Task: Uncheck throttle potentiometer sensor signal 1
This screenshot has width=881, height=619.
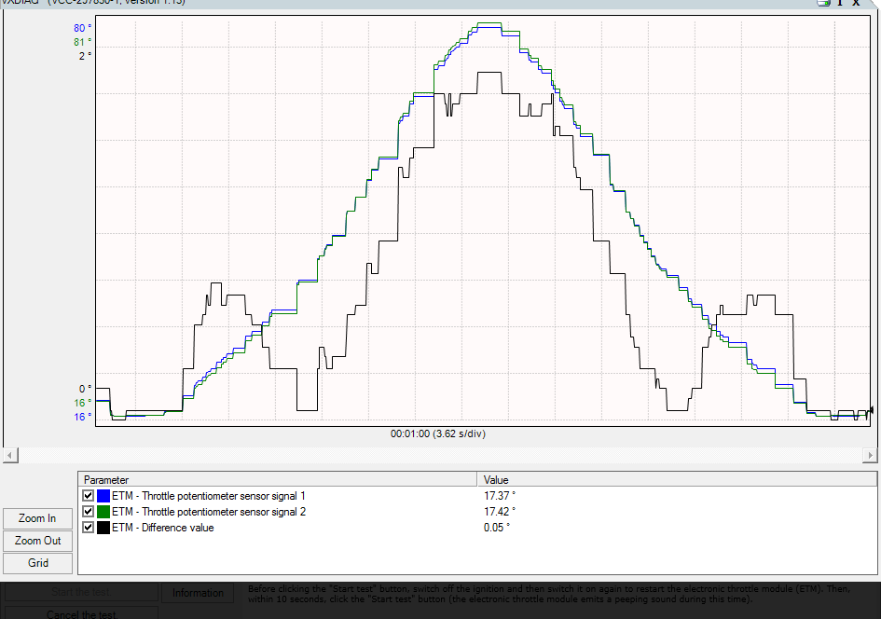Action: (x=89, y=496)
